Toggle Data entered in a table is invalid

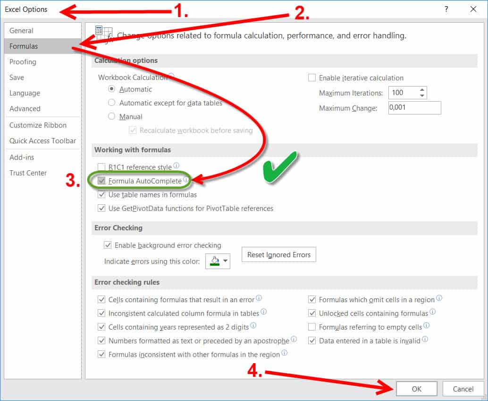point(312,340)
